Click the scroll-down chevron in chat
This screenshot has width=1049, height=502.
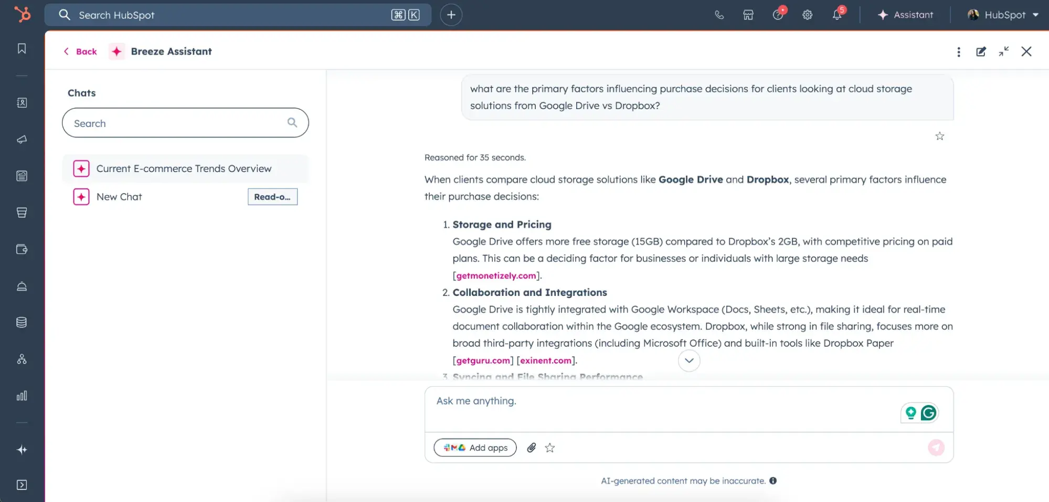click(689, 360)
